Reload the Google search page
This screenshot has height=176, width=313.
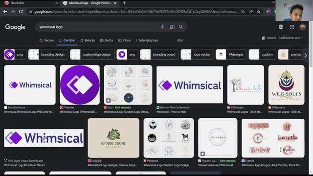21,12
